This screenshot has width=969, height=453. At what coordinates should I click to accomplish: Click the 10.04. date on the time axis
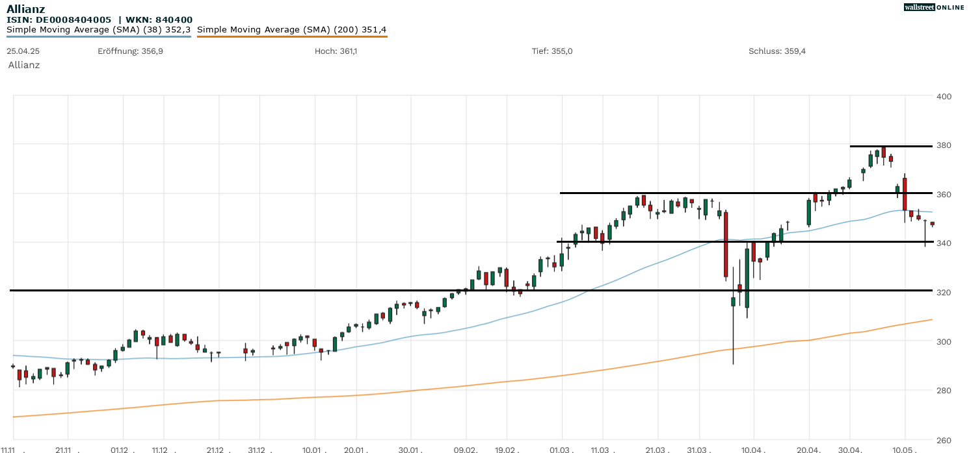[754, 450]
